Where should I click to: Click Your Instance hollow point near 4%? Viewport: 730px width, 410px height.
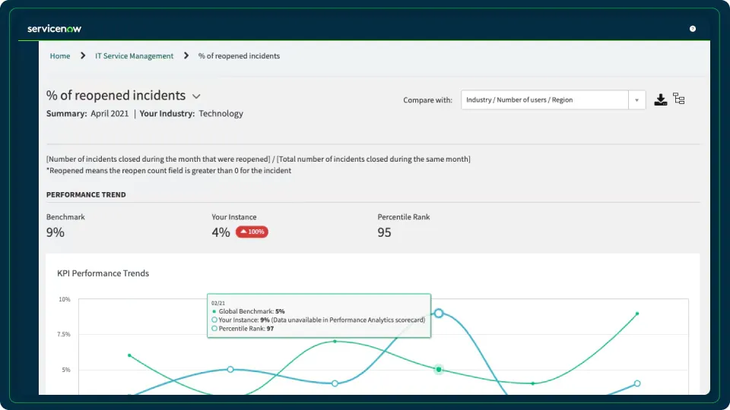click(335, 383)
